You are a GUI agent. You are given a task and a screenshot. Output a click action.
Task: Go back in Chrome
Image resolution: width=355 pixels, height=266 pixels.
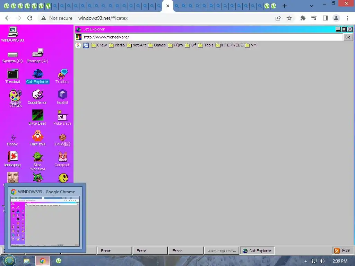pyautogui.click(x=8, y=18)
